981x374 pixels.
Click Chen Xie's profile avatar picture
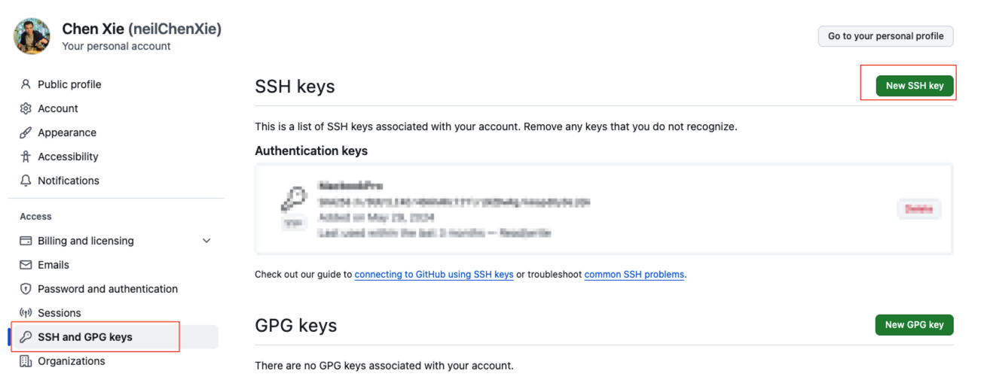[x=32, y=36]
